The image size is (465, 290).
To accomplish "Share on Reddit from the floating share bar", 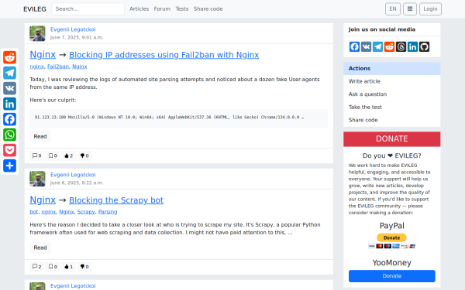I will (x=9, y=57).
